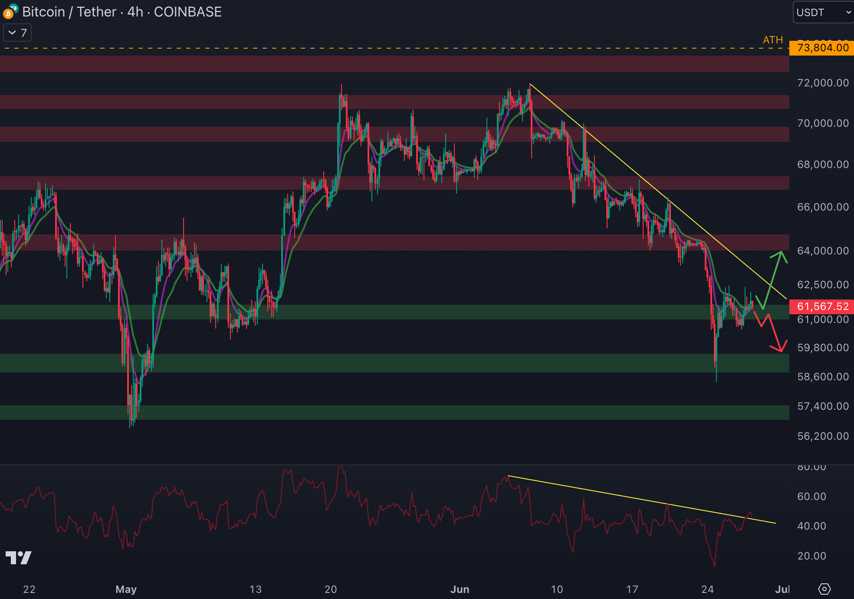Click the red current price tag 61,567.52
Image resolution: width=854 pixels, height=599 pixels.
coord(822,306)
